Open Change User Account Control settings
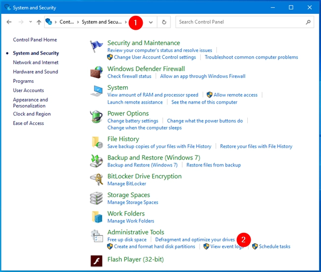321x272 pixels. pyautogui.click(x=155, y=57)
